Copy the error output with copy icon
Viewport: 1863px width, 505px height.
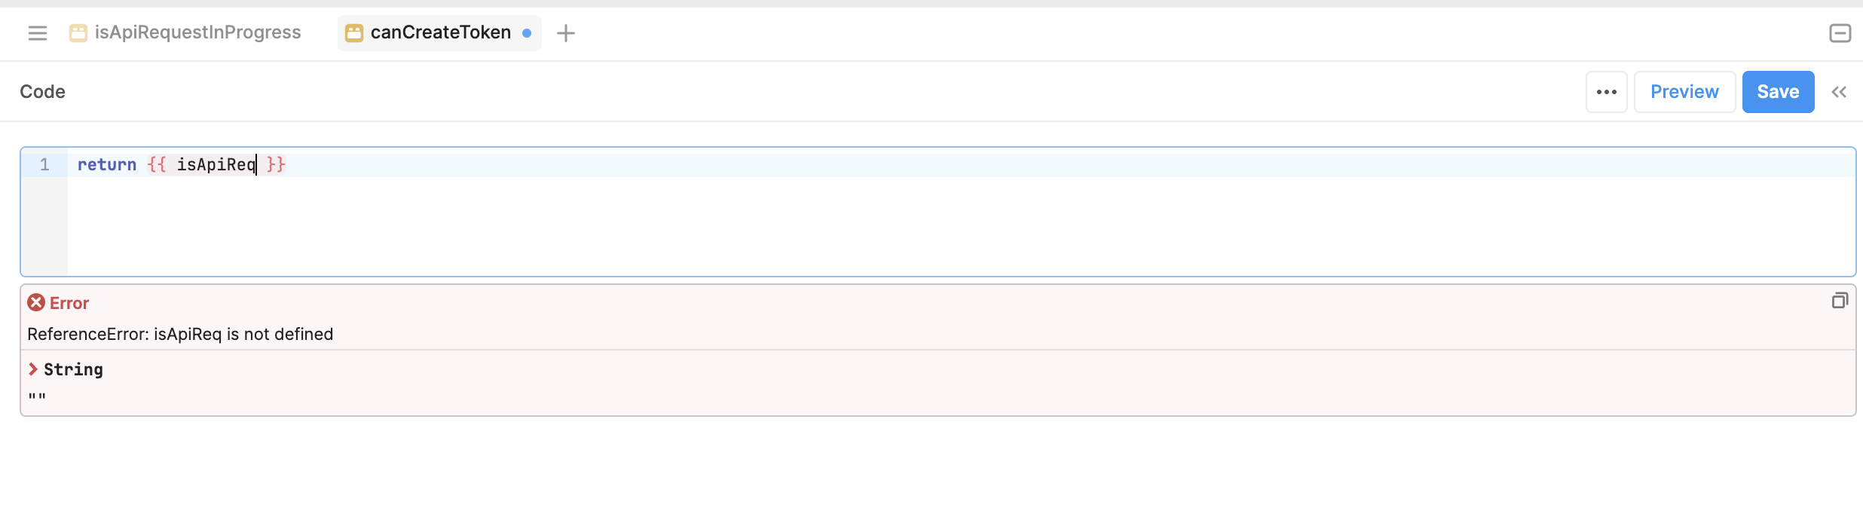[1840, 301]
